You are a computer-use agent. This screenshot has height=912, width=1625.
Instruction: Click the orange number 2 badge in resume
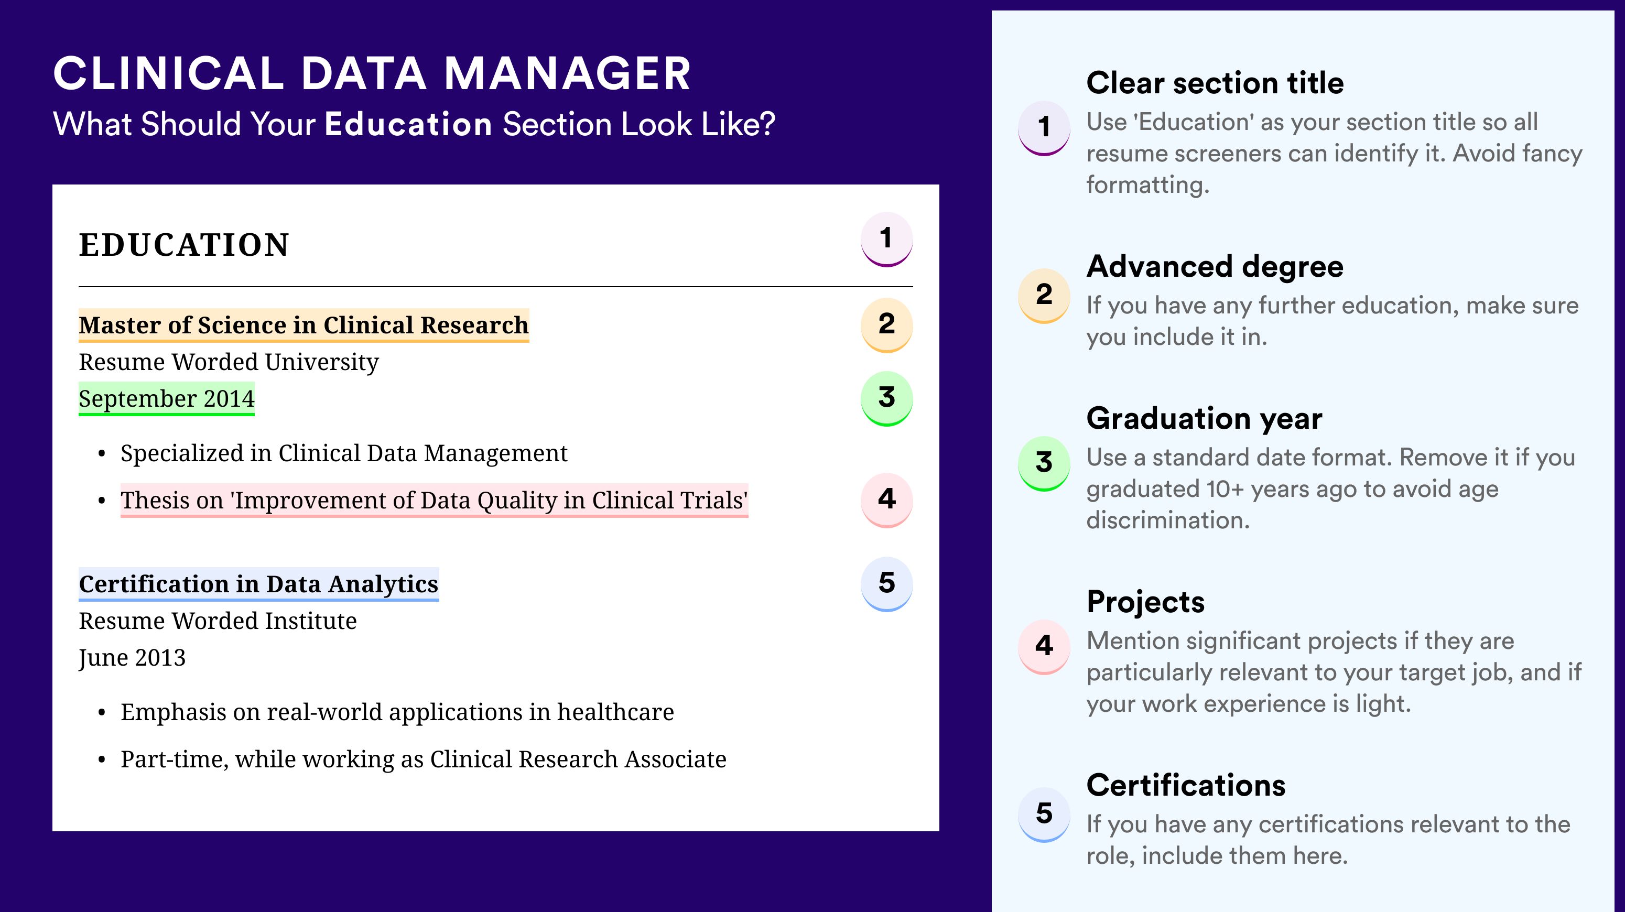[x=886, y=325]
